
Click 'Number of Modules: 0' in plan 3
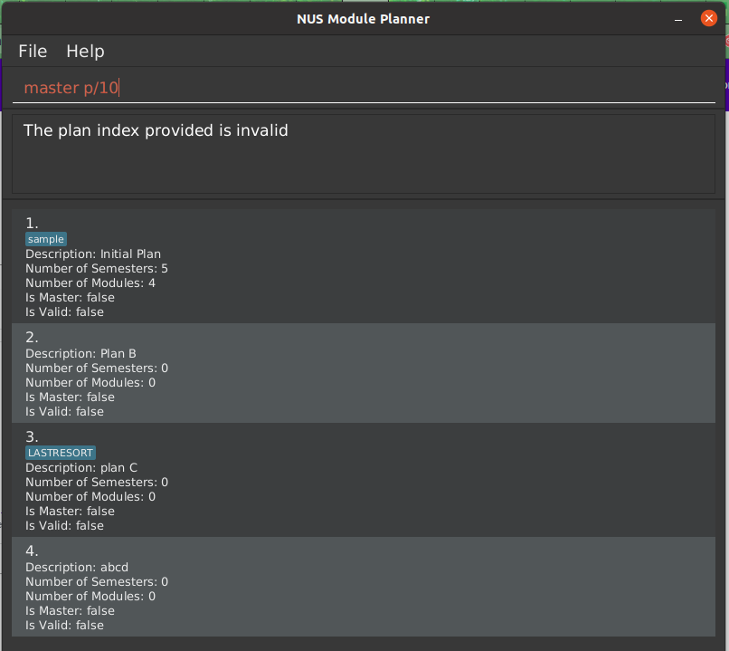tap(90, 496)
